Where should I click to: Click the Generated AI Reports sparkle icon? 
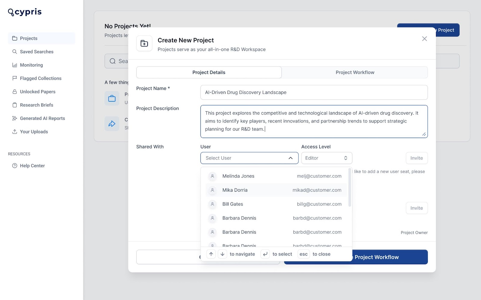point(14,118)
